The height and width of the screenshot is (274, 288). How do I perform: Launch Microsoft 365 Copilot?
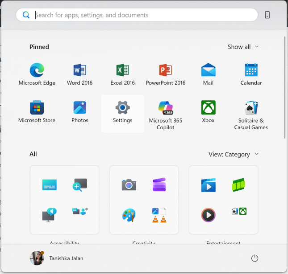(x=166, y=115)
